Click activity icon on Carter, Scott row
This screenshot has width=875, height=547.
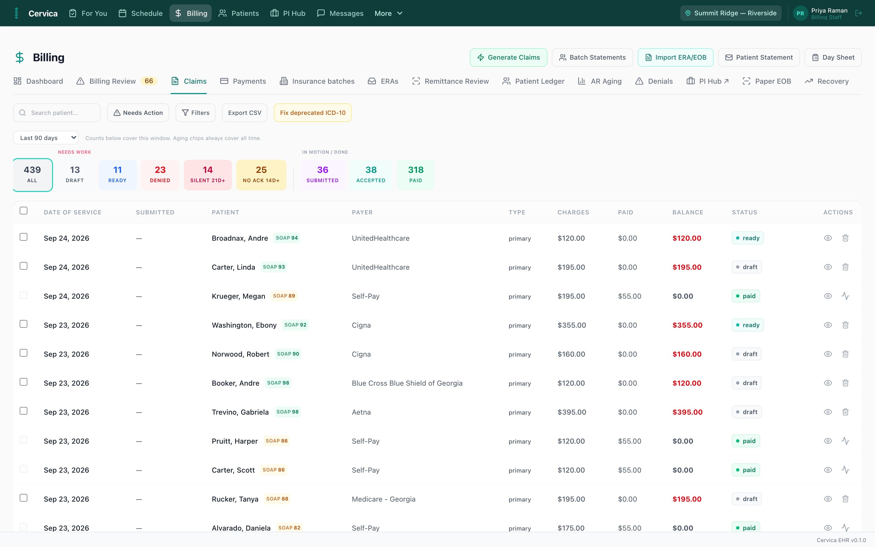click(x=845, y=470)
